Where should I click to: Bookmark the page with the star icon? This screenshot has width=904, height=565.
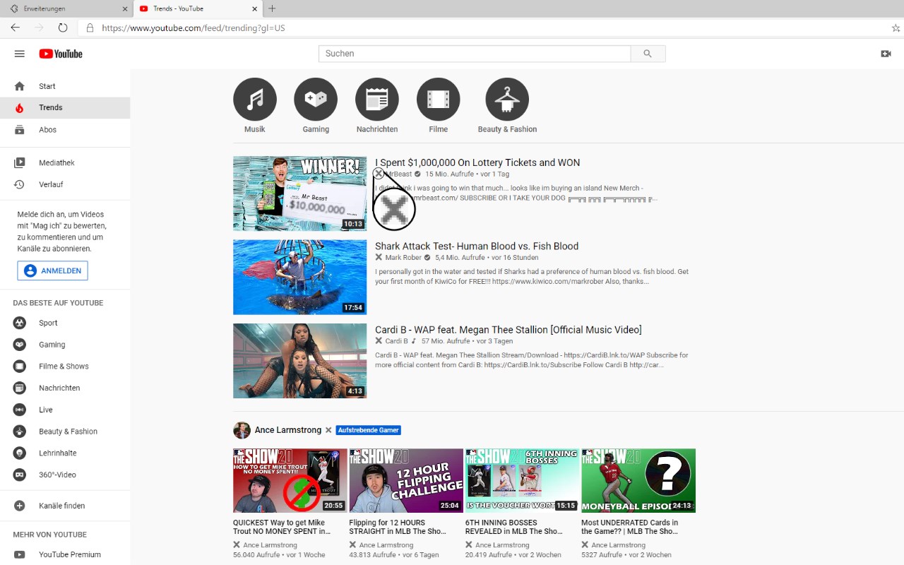pos(896,28)
